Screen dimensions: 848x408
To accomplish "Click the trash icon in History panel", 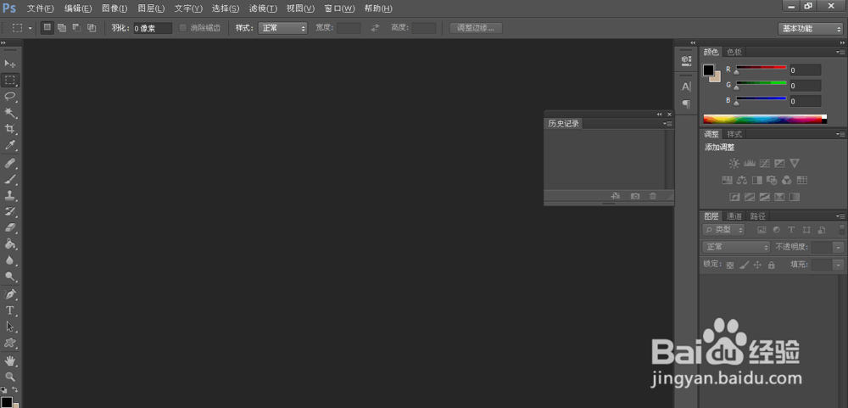I will 653,196.
